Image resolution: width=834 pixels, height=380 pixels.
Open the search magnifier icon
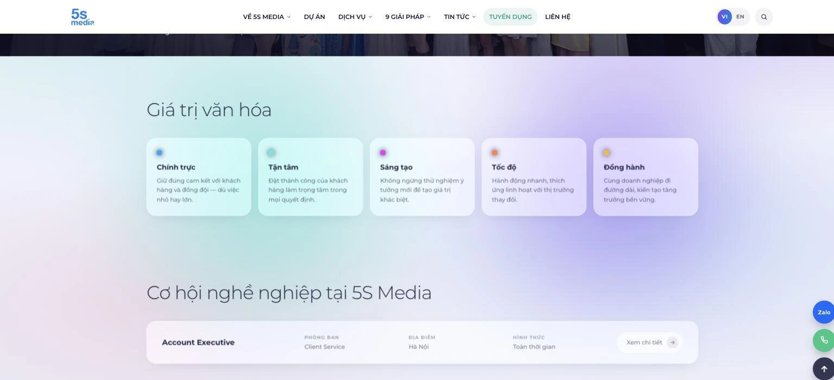pyautogui.click(x=764, y=17)
